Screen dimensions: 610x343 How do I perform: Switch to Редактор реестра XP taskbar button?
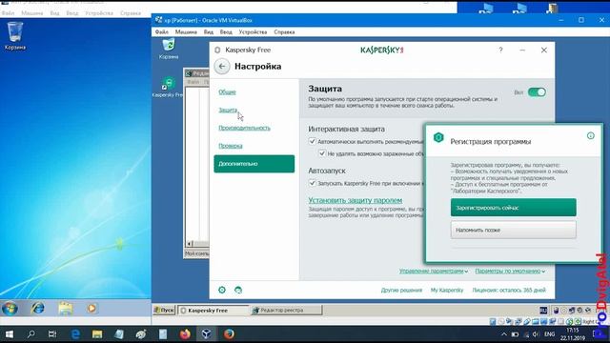(x=286, y=310)
